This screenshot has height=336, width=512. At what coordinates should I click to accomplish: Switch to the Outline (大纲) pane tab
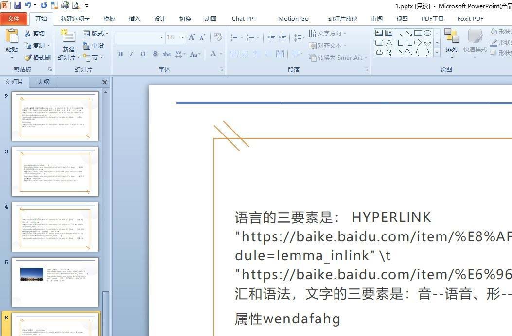coord(44,82)
